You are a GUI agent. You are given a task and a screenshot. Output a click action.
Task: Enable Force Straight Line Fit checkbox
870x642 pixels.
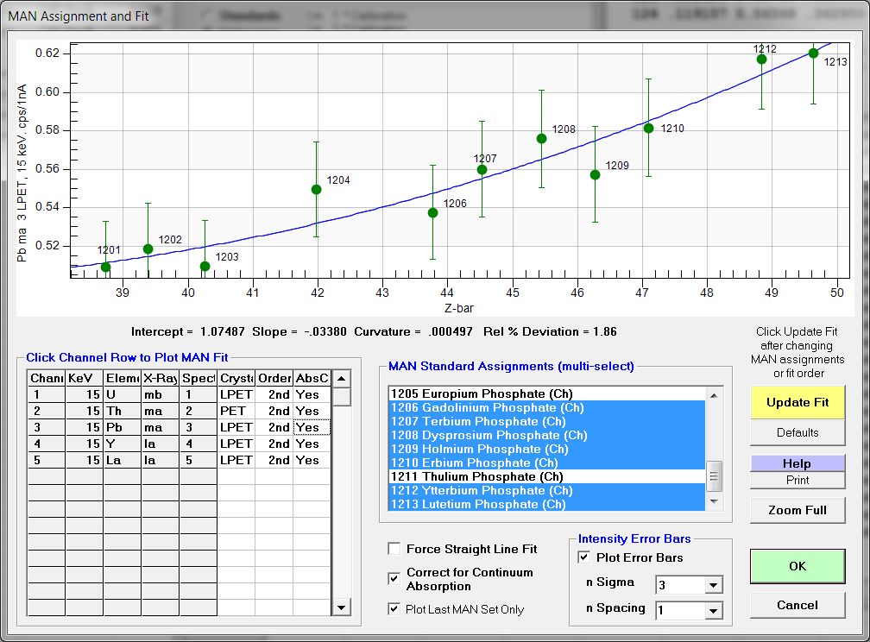point(394,549)
